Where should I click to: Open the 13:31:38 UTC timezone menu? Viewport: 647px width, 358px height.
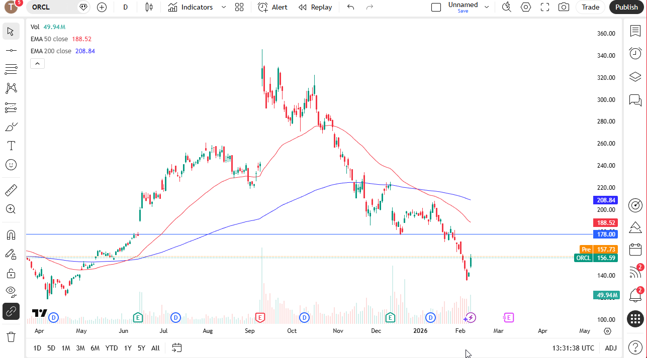[x=573, y=348]
